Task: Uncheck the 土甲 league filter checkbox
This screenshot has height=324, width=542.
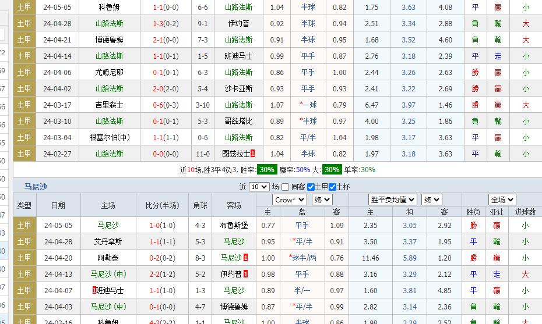Action: pos(311,187)
